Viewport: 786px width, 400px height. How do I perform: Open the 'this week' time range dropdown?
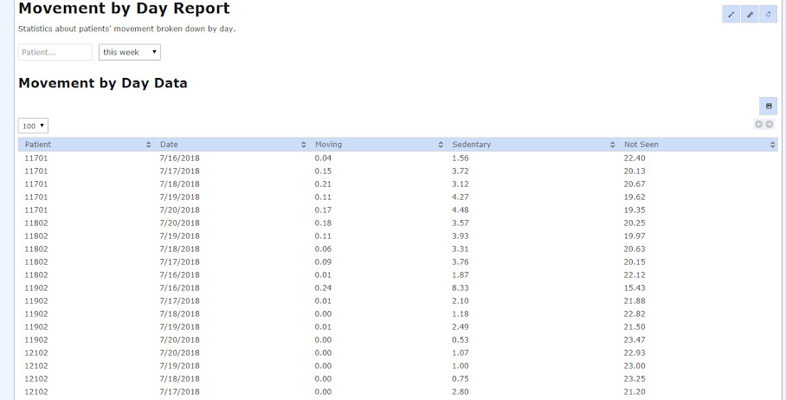(x=130, y=52)
